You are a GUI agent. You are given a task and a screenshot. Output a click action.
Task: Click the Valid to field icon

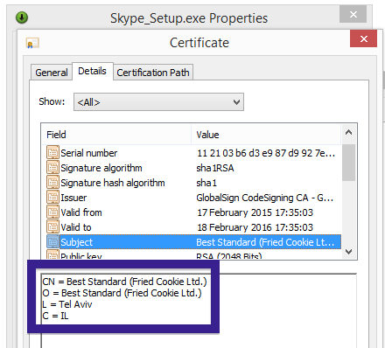pyautogui.click(x=52, y=226)
